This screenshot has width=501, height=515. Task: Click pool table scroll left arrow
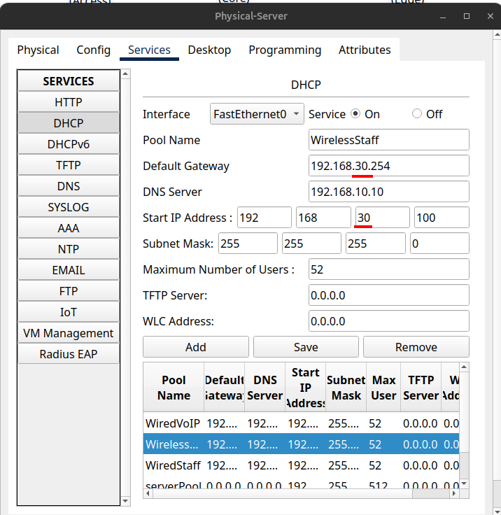coord(148,493)
